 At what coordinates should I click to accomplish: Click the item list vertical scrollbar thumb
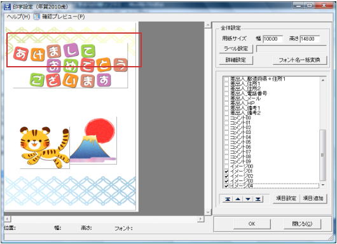pos(323,155)
